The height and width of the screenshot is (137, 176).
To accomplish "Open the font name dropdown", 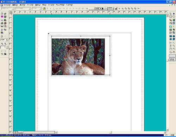I will click(x=30, y=8).
